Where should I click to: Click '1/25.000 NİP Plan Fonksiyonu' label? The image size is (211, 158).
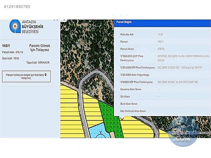point(137,67)
